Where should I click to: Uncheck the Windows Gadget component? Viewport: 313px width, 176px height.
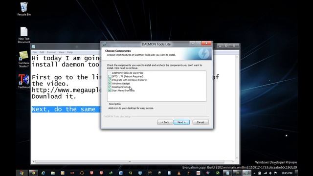click(x=110, y=84)
